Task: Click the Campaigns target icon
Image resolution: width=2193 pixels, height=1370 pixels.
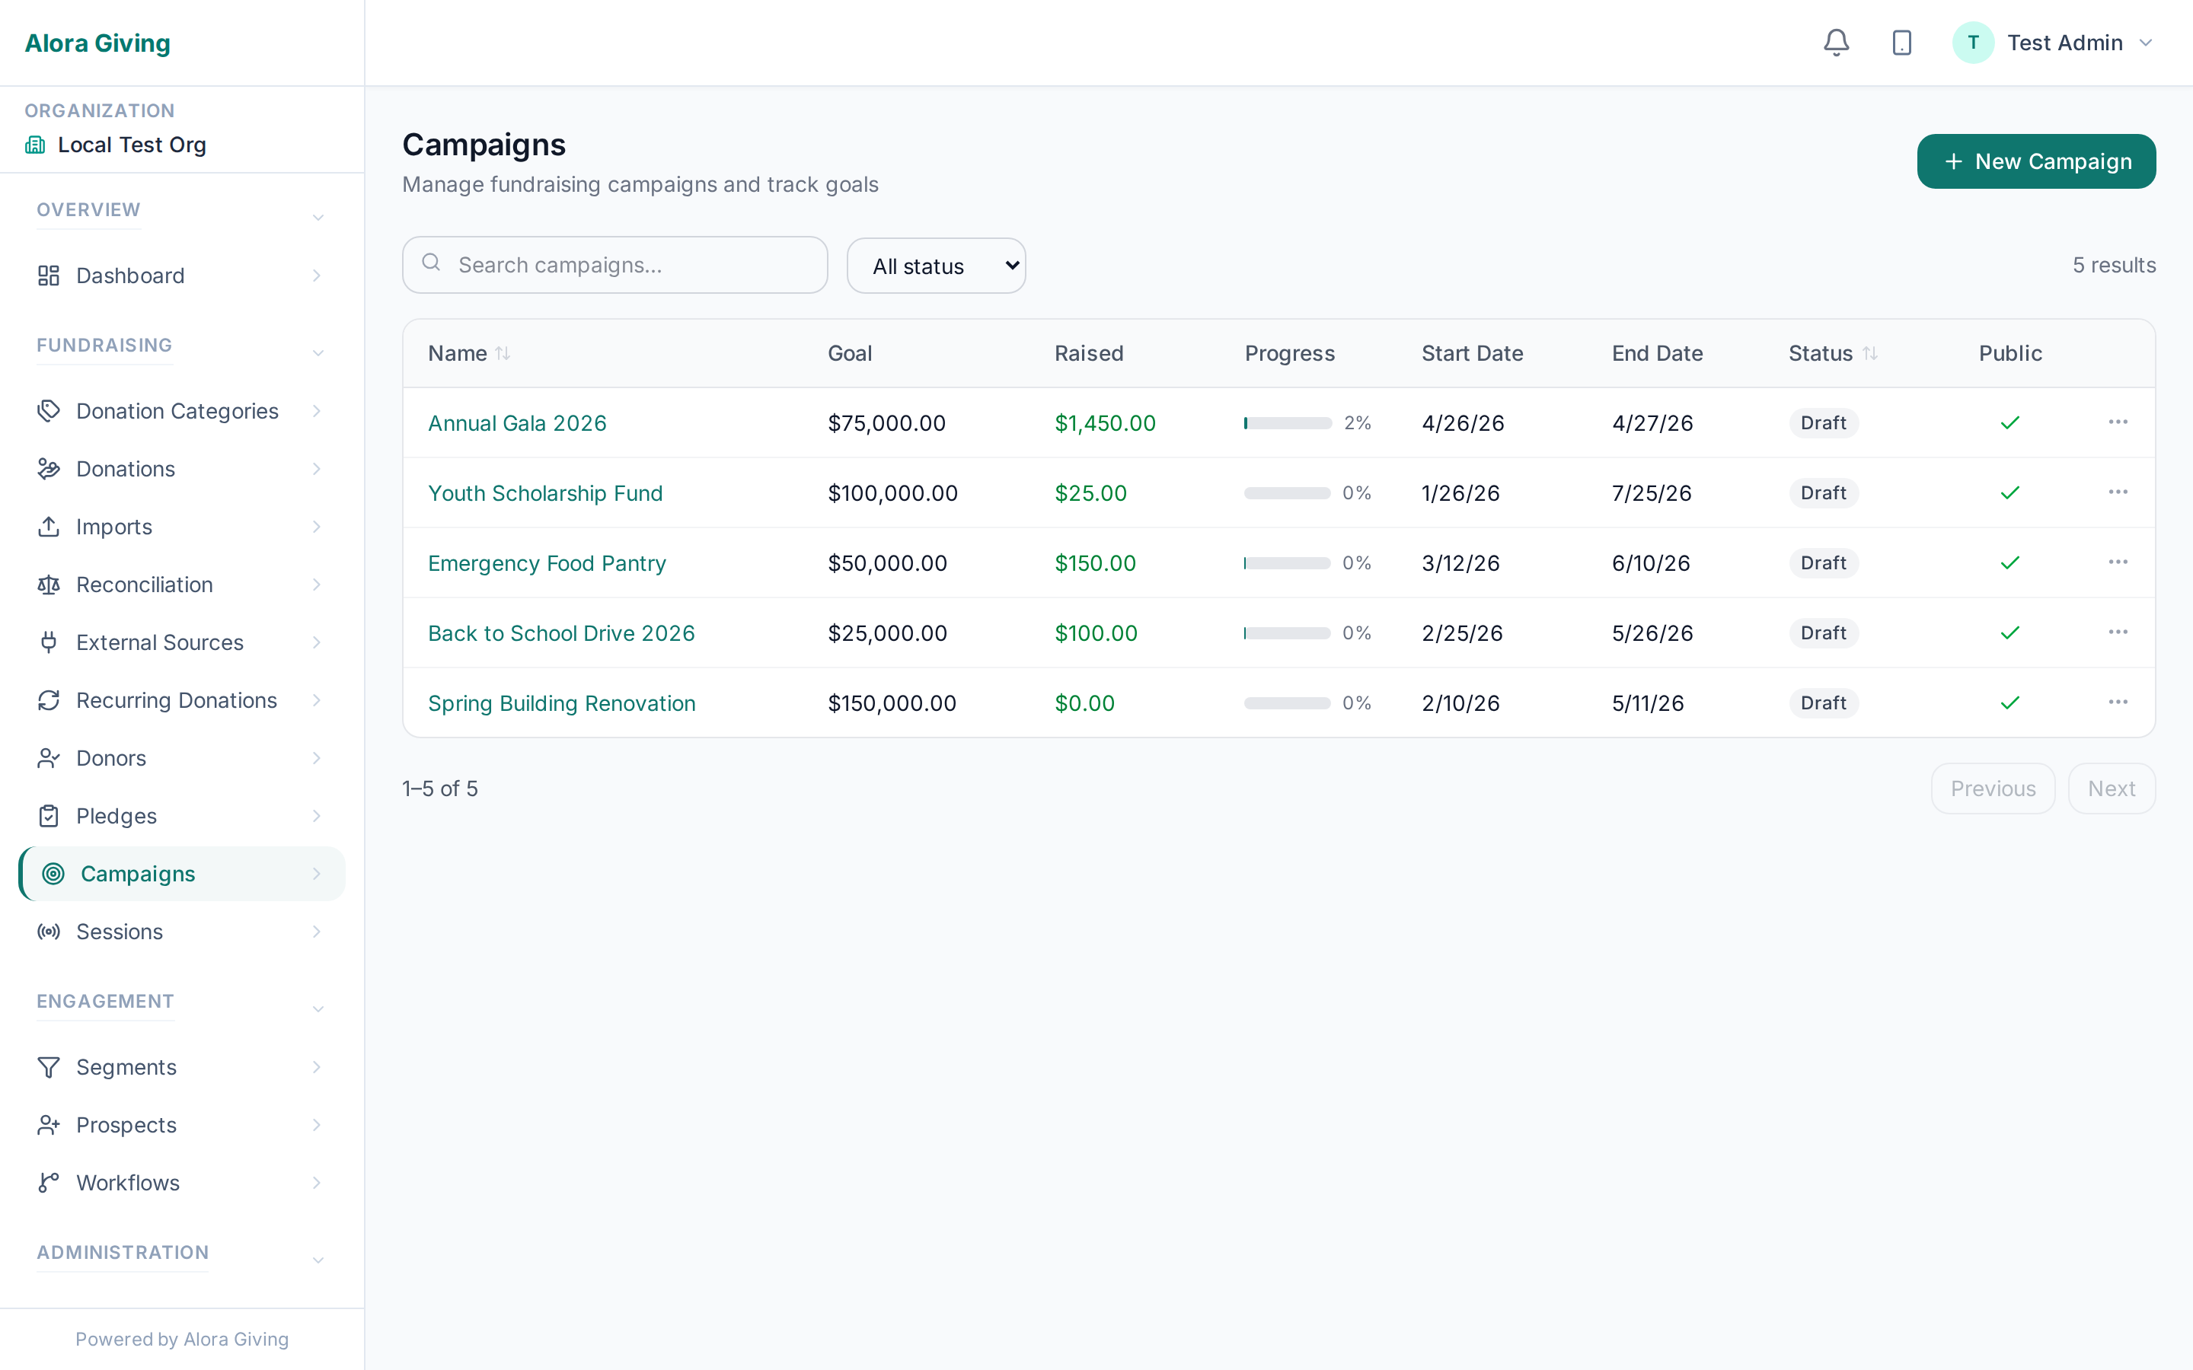Action: click(52, 874)
